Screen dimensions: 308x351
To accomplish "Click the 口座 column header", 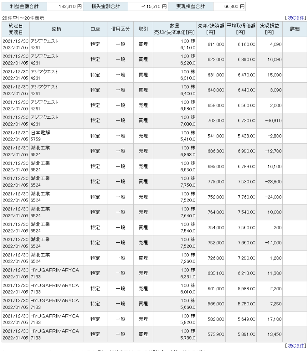I will pos(95,29).
